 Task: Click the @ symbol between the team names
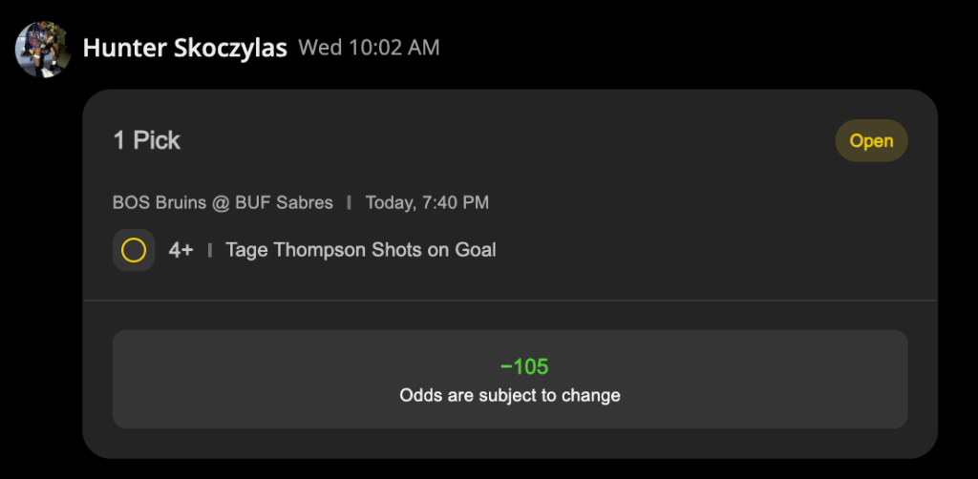point(222,202)
